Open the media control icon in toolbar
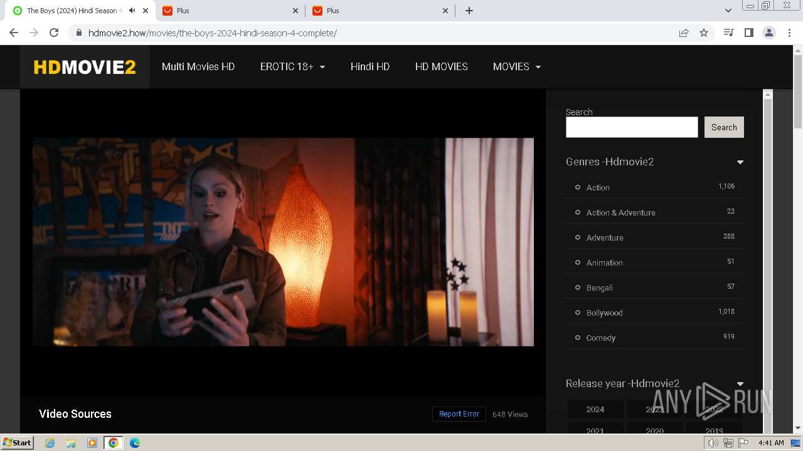Image resolution: width=803 pixels, height=451 pixels. pos(728,33)
